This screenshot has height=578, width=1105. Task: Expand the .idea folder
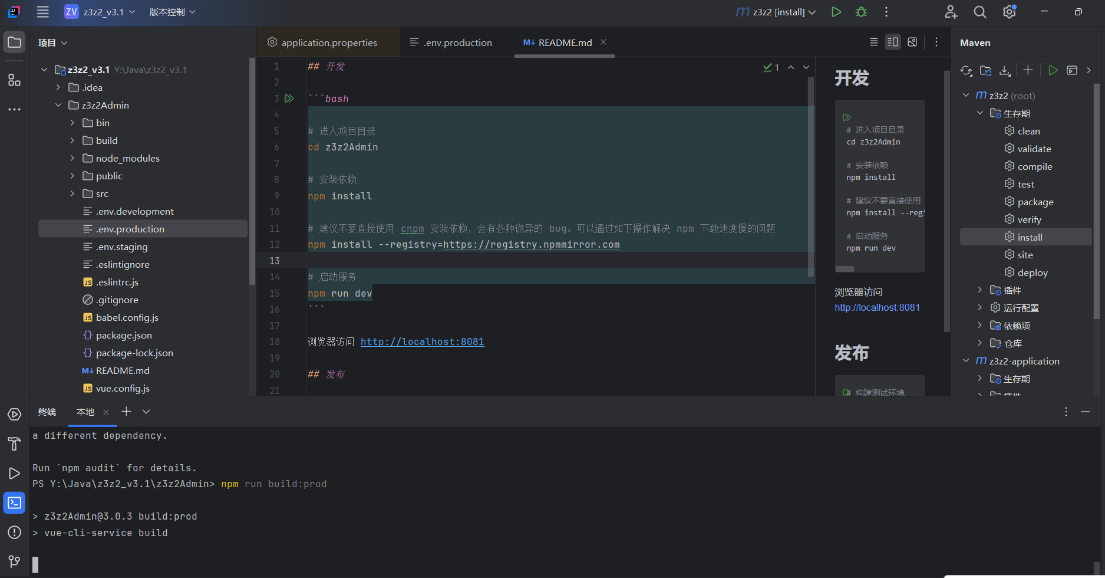click(58, 87)
